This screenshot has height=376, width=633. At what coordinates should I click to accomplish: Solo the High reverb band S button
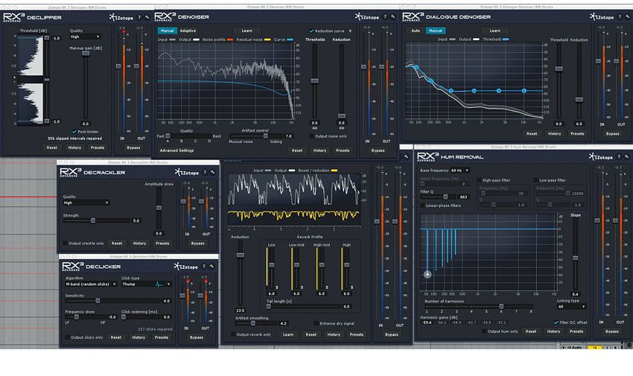point(352,287)
